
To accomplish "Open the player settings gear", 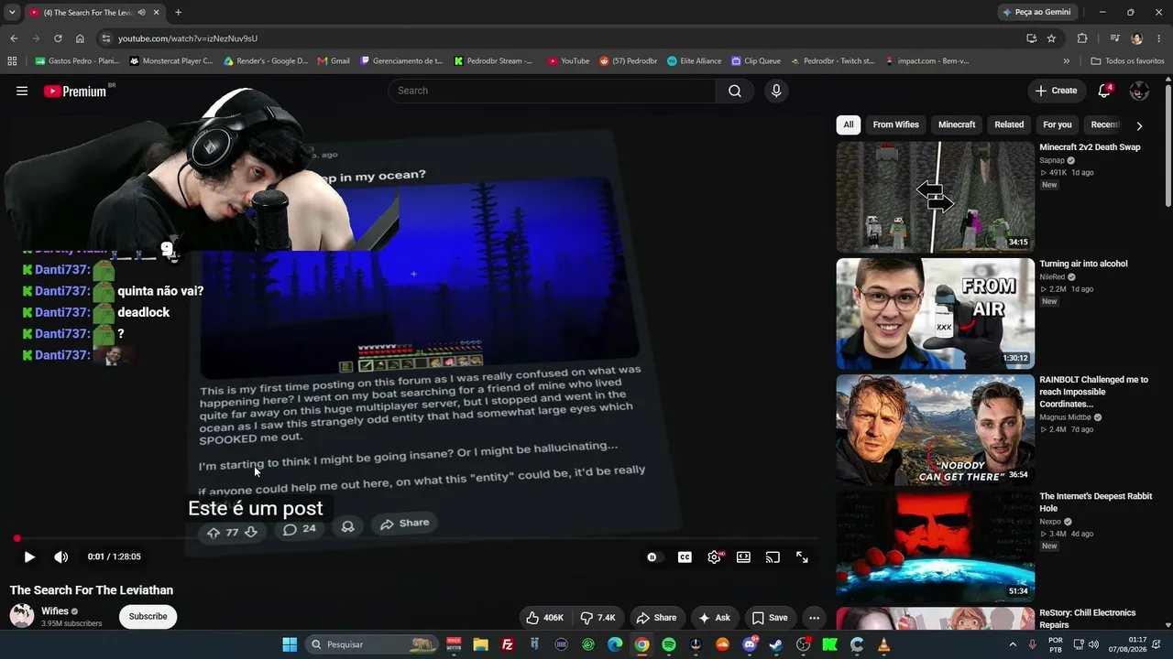I will tap(714, 556).
